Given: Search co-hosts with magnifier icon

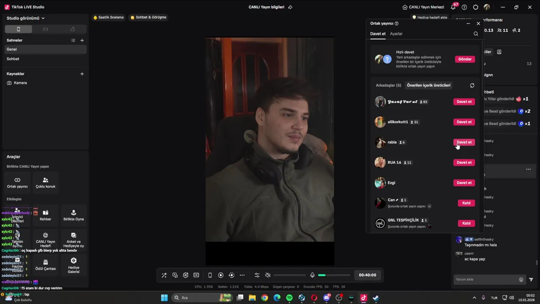Looking at the screenshot, I should (476, 34).
